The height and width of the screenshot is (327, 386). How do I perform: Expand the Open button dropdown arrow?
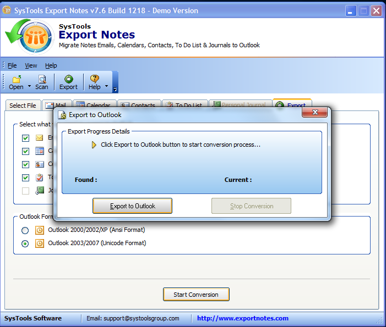(x=30, y=86)
